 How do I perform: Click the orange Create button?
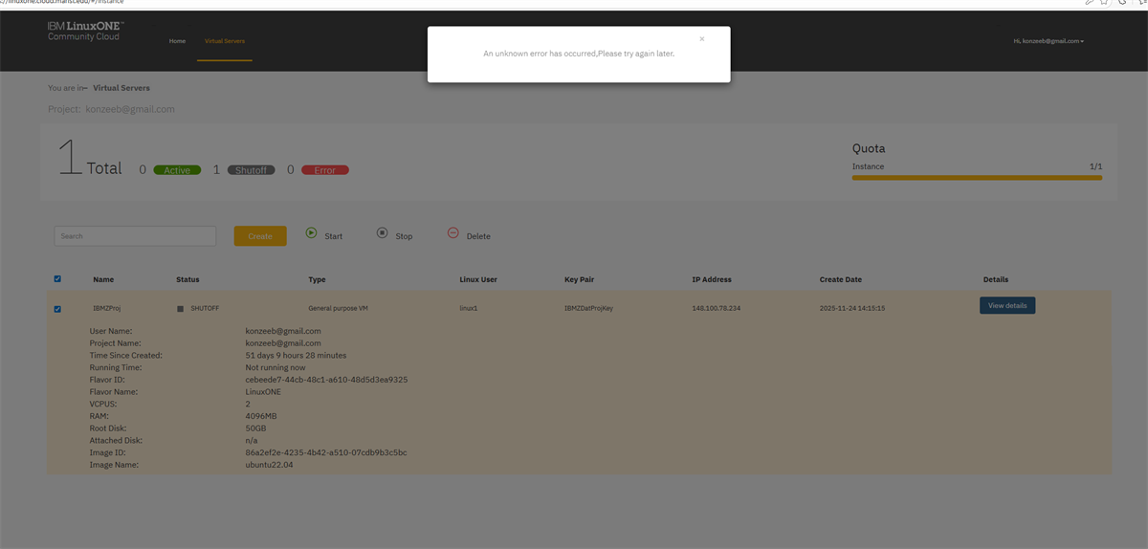[x=260, y=236]
